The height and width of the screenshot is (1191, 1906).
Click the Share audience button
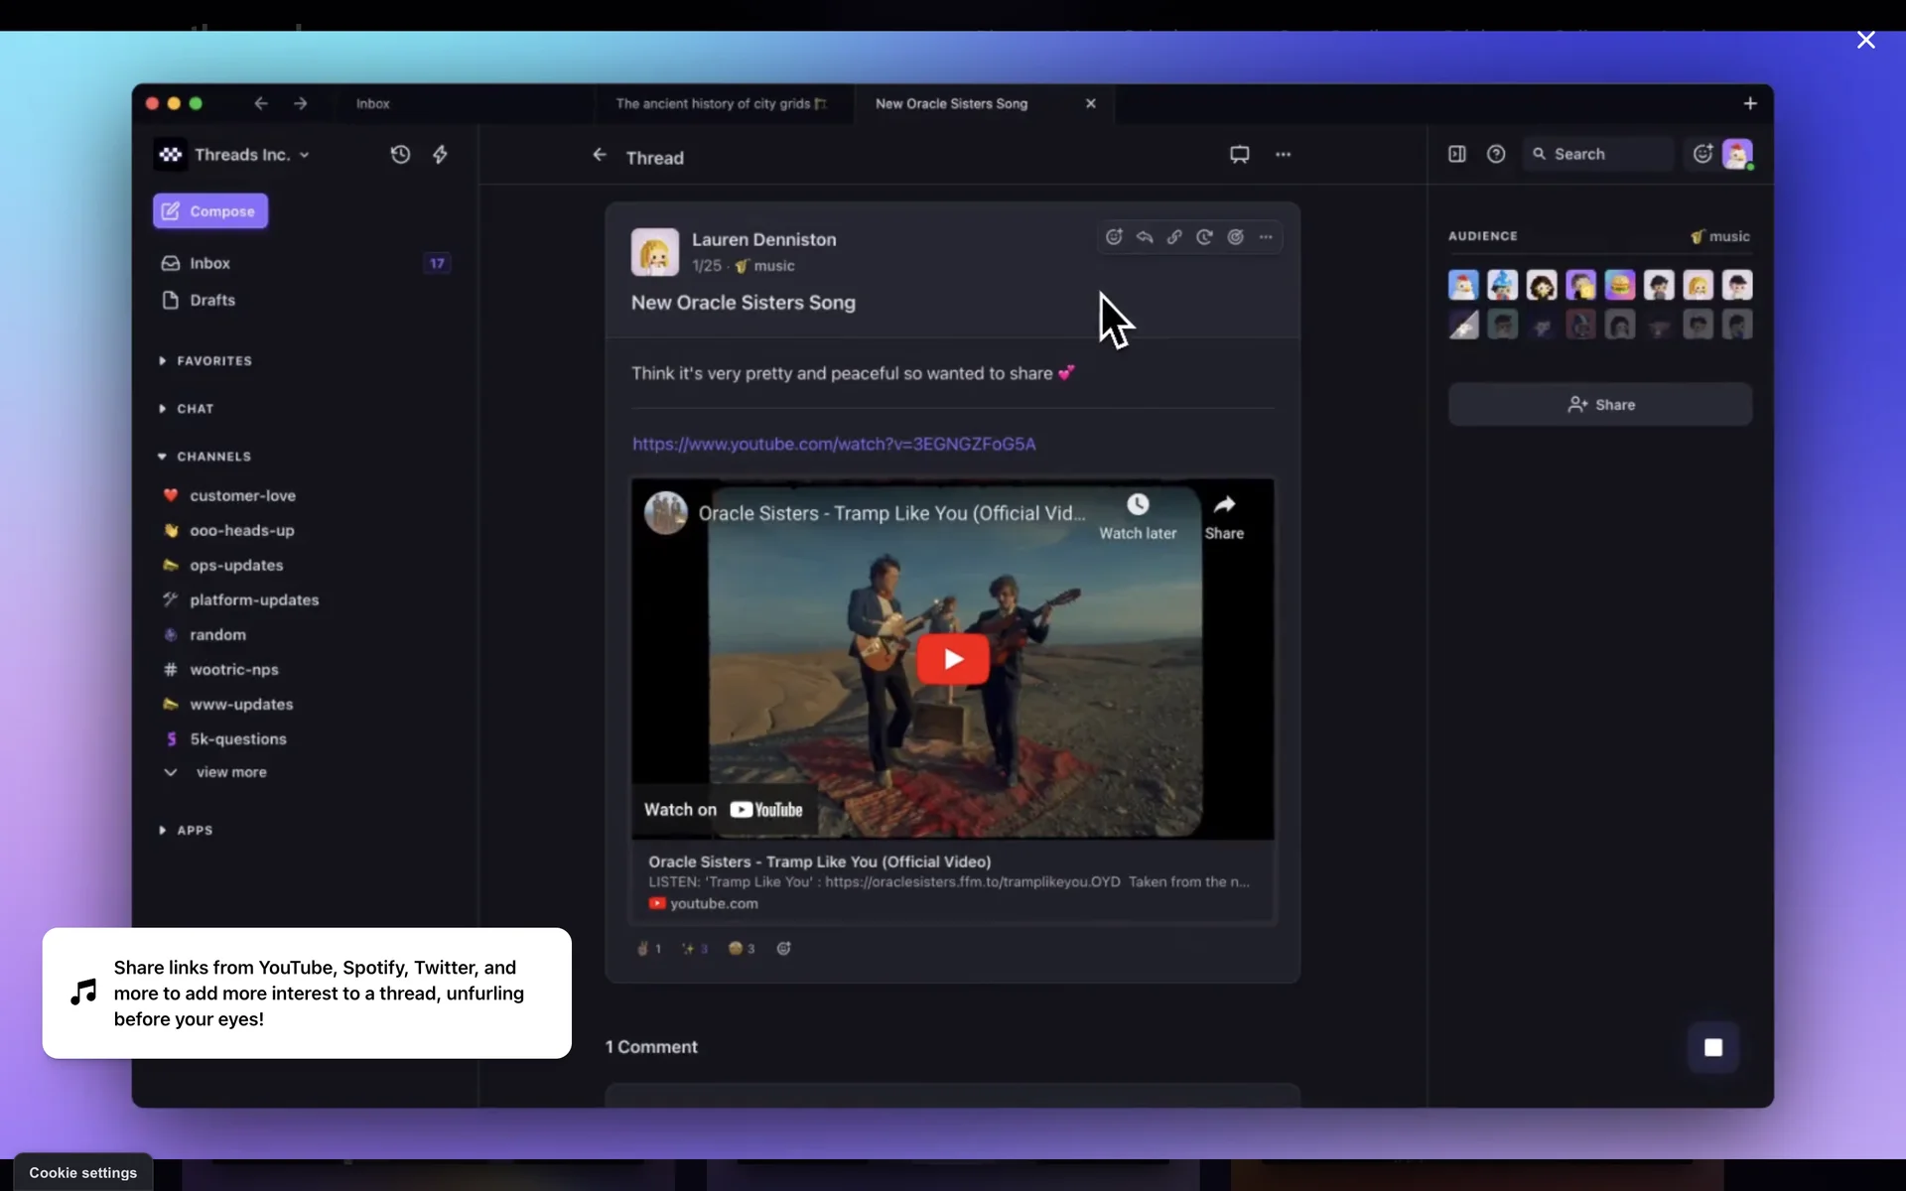(1599, 405)
